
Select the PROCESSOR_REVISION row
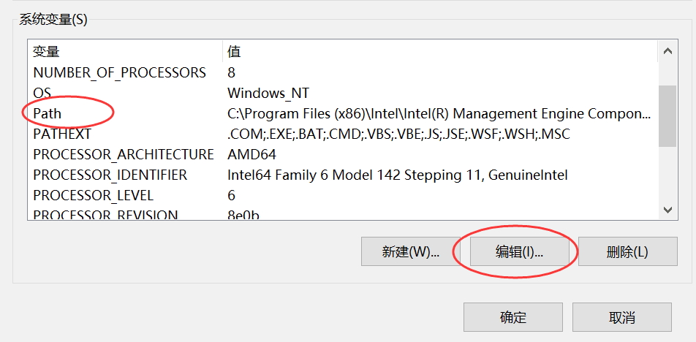(105, 214)
